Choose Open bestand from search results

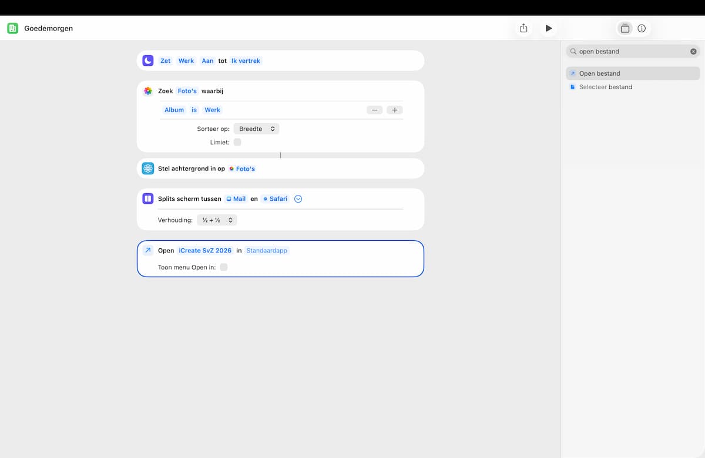[633, 73]
